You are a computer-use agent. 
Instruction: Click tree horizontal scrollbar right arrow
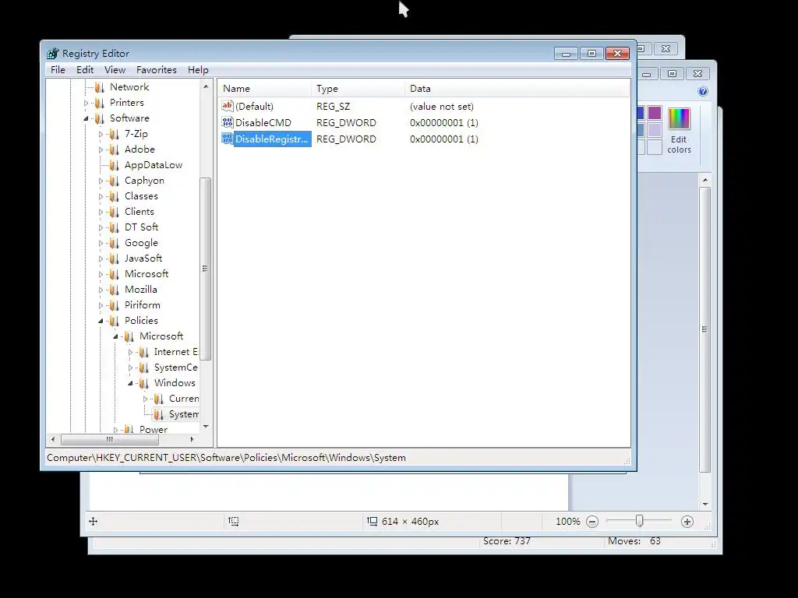point(192,439)
